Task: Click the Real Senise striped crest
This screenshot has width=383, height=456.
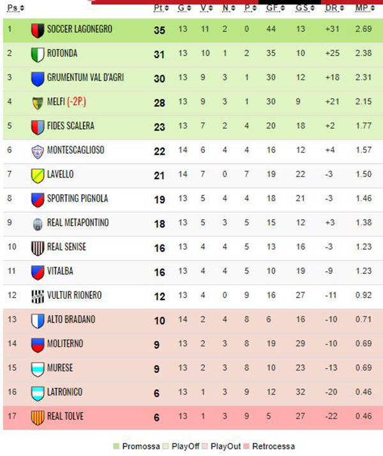Action: [x=38, y=248]
